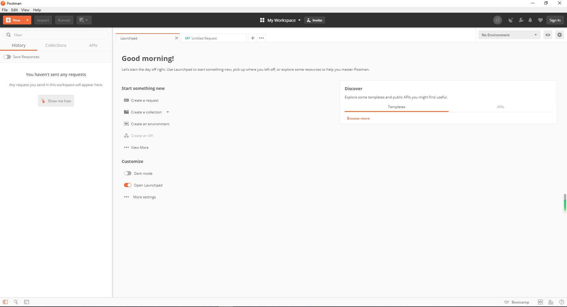
Task: Open environment quick look eye icon
Action: [x=548, y=35]
